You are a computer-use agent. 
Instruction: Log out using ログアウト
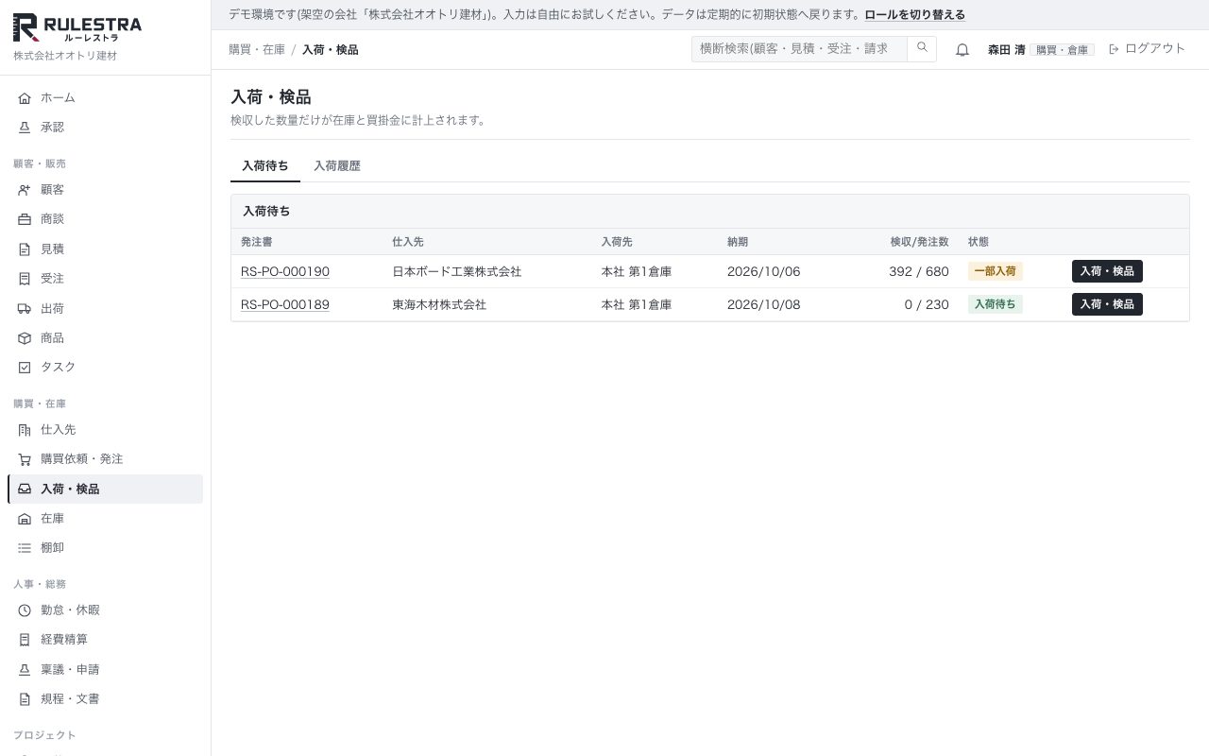pos(1147,49)
